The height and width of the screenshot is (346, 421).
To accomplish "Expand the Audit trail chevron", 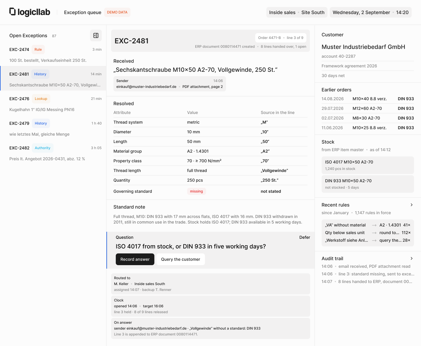I will point(411,258).
